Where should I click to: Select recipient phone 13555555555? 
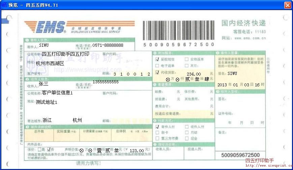(x=106, y=82)
